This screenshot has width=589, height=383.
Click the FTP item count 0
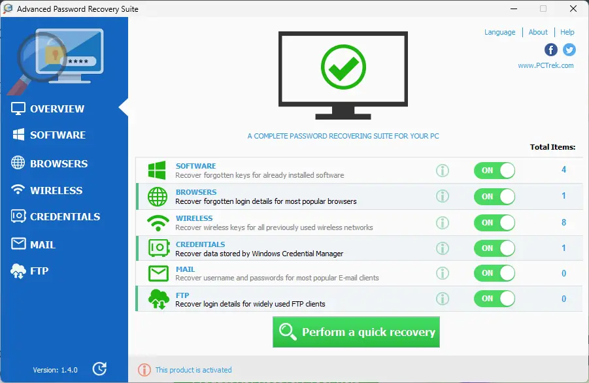pyautogui.click(x=564, y=299)
